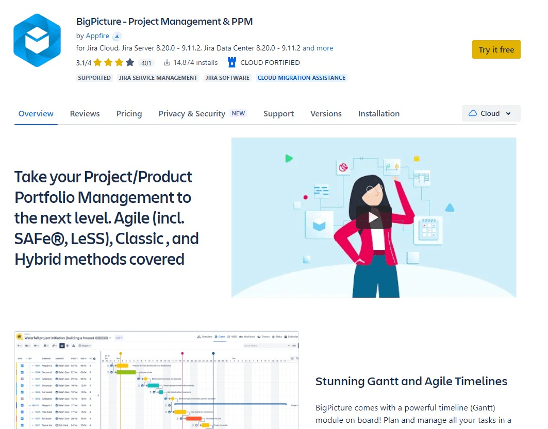Click the Jira Software tag
The height and width of the screenshot is (429, 548).
[x=227, y=78]
